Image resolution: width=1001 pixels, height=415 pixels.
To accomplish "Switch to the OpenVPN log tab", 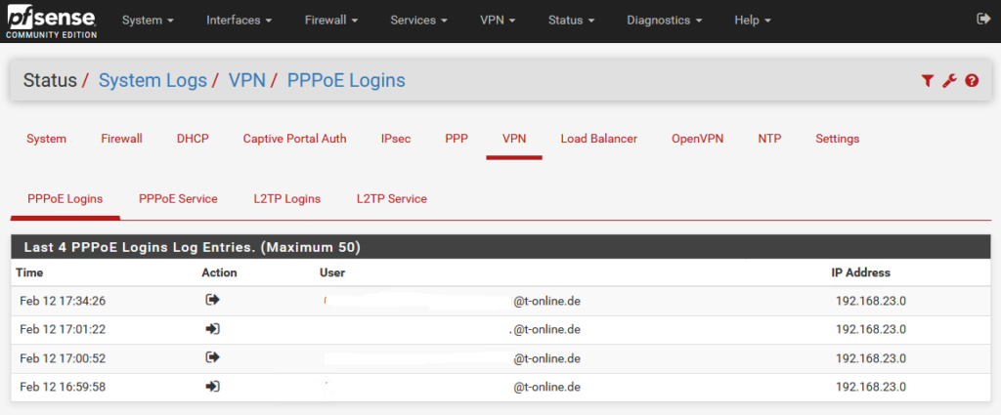I will pyautogui.click(x=697, y=139).
